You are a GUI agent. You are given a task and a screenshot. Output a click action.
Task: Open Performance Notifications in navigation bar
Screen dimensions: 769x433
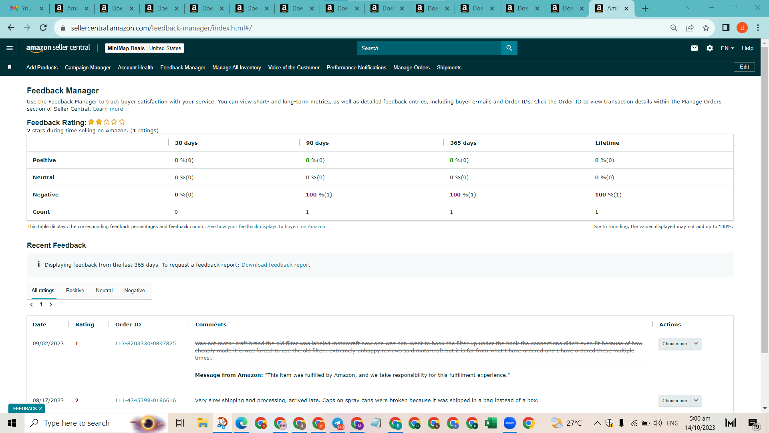[356, 67]
